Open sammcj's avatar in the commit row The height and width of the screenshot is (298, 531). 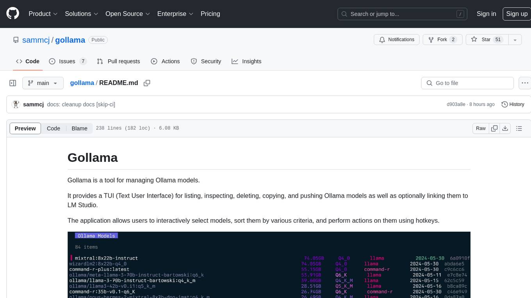pos(16,104)
